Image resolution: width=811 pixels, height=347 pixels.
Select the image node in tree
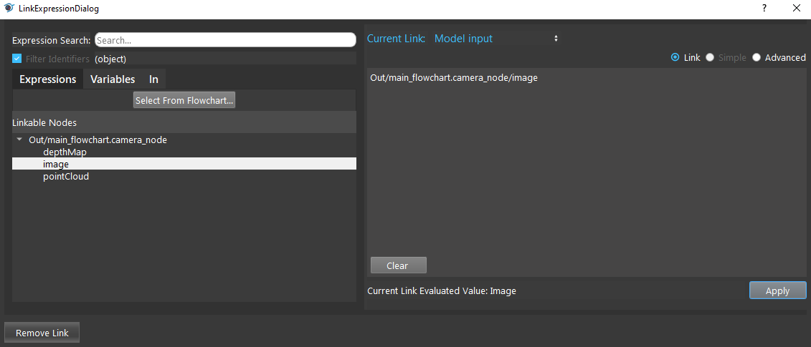[184, 164]
